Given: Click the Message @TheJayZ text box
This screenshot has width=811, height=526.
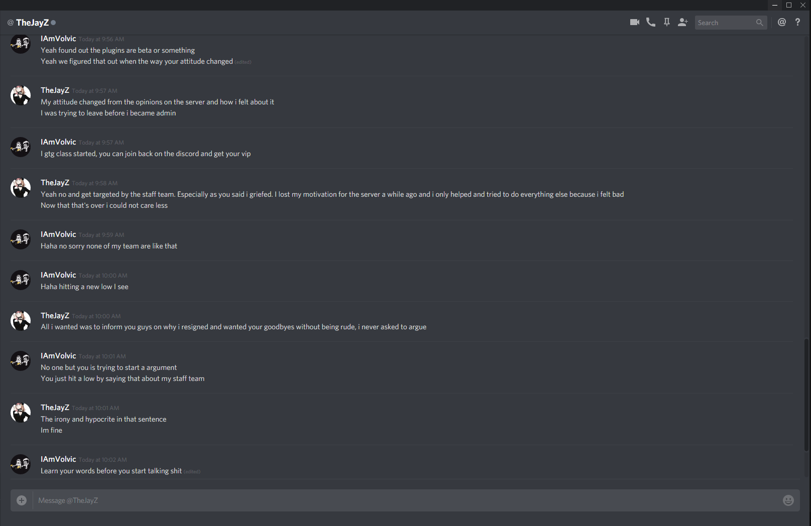Looking at the screenshot, I should tap(407, 500).
